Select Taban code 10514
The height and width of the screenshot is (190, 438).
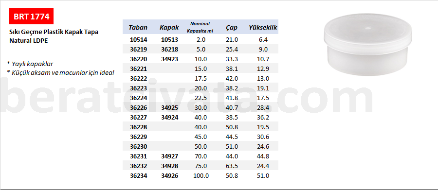(139, 40)
